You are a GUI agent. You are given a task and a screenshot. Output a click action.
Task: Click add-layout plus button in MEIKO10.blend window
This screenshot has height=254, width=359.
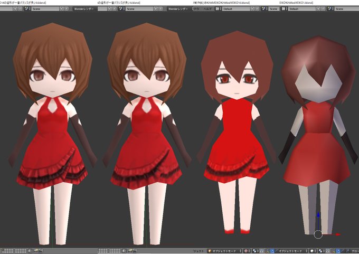252,8
